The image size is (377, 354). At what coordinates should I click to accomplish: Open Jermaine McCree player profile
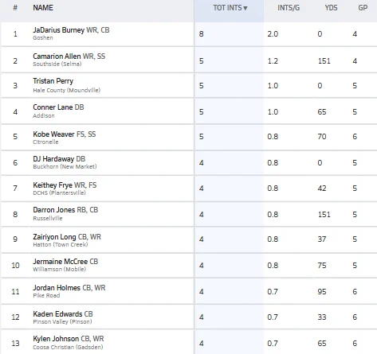click(61, 262)
